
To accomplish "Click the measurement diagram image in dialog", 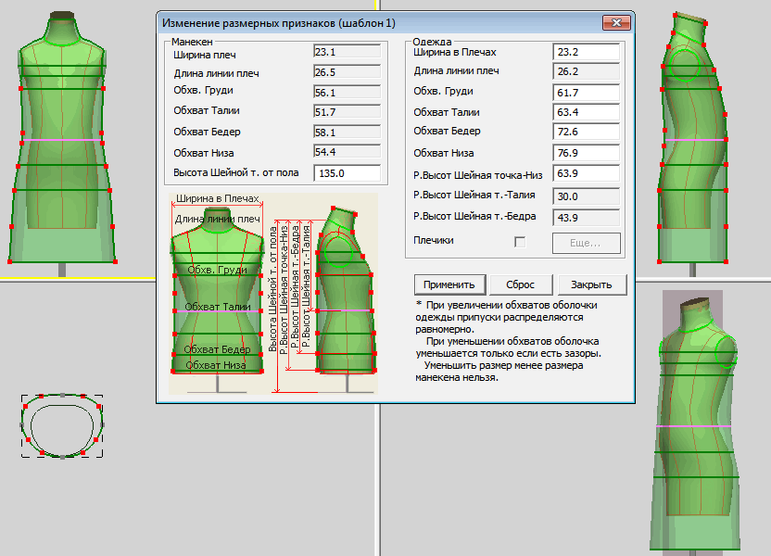I will pyautogui.click(x=273, y=293).
